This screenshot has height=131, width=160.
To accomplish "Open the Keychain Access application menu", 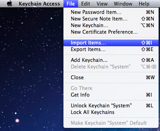I will click(x=39, y=4).
